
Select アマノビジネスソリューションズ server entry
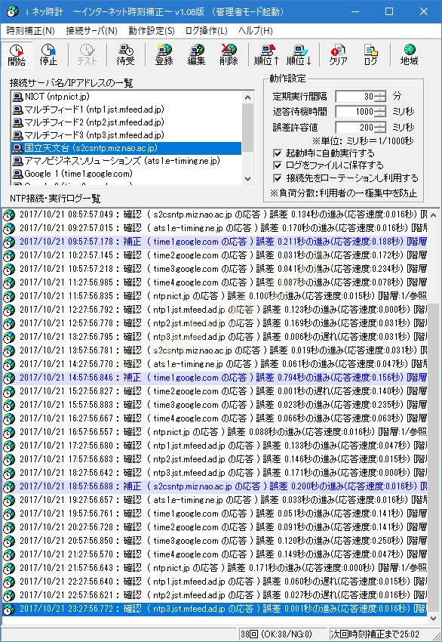click(127, 160)
